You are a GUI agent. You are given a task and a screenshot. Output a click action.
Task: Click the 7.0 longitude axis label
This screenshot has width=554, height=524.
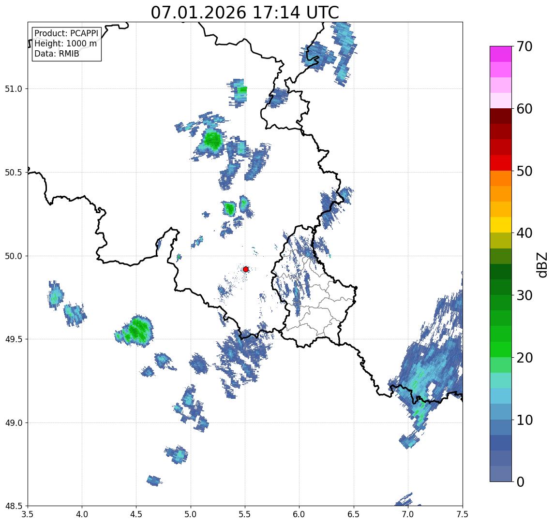click(408, 514)
